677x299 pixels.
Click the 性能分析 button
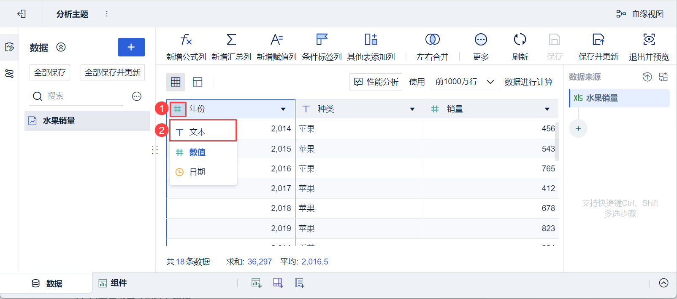[x=376, y=82]
